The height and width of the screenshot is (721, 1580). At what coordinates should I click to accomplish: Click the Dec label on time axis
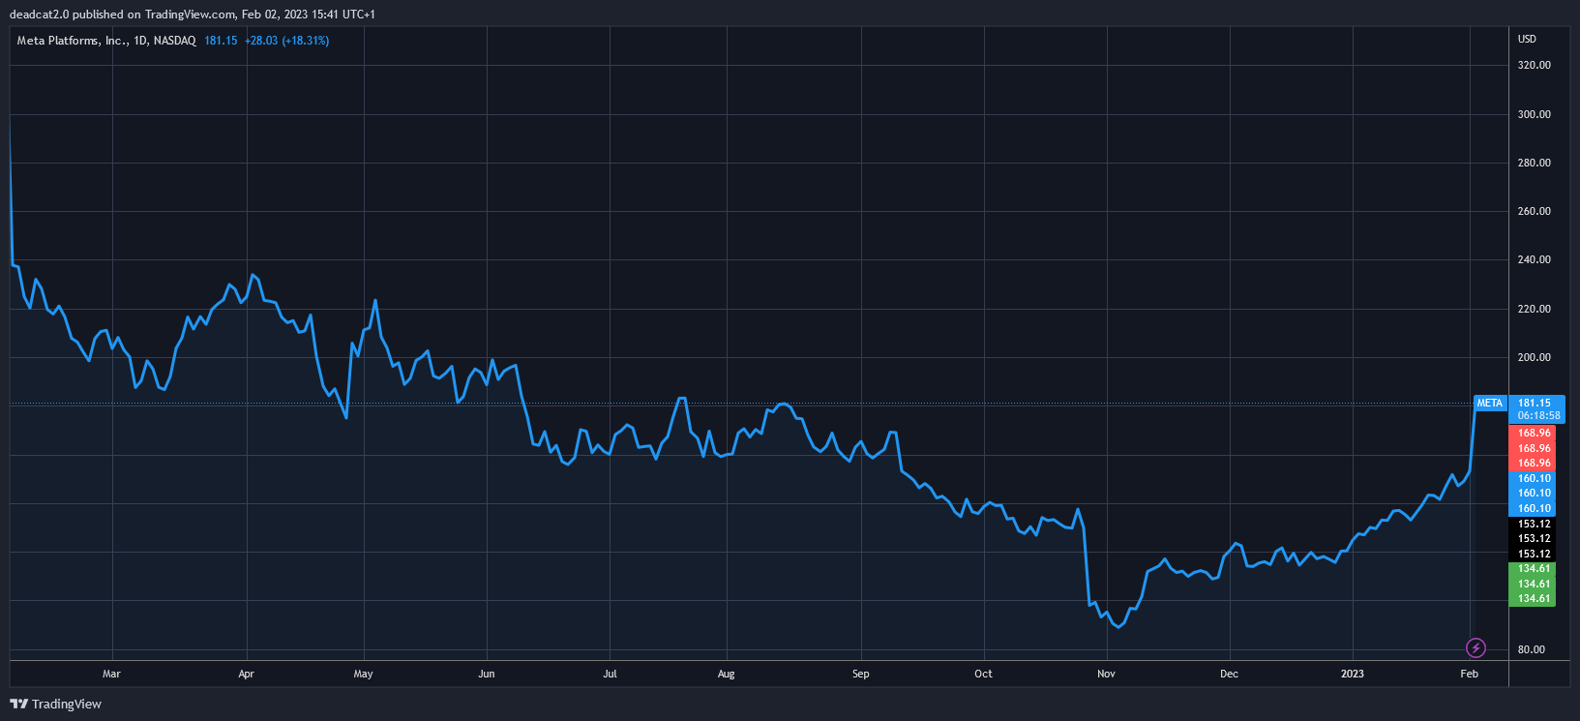tap(1229, 674)
